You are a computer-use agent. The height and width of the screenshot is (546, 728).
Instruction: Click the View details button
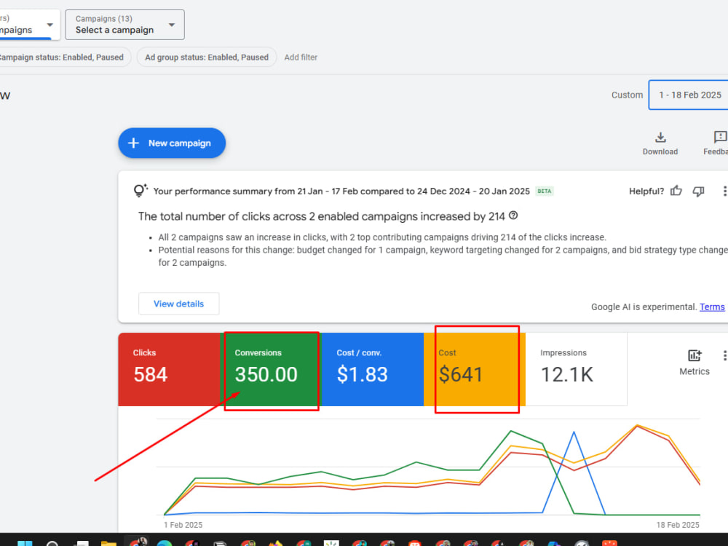click(179, 304)
